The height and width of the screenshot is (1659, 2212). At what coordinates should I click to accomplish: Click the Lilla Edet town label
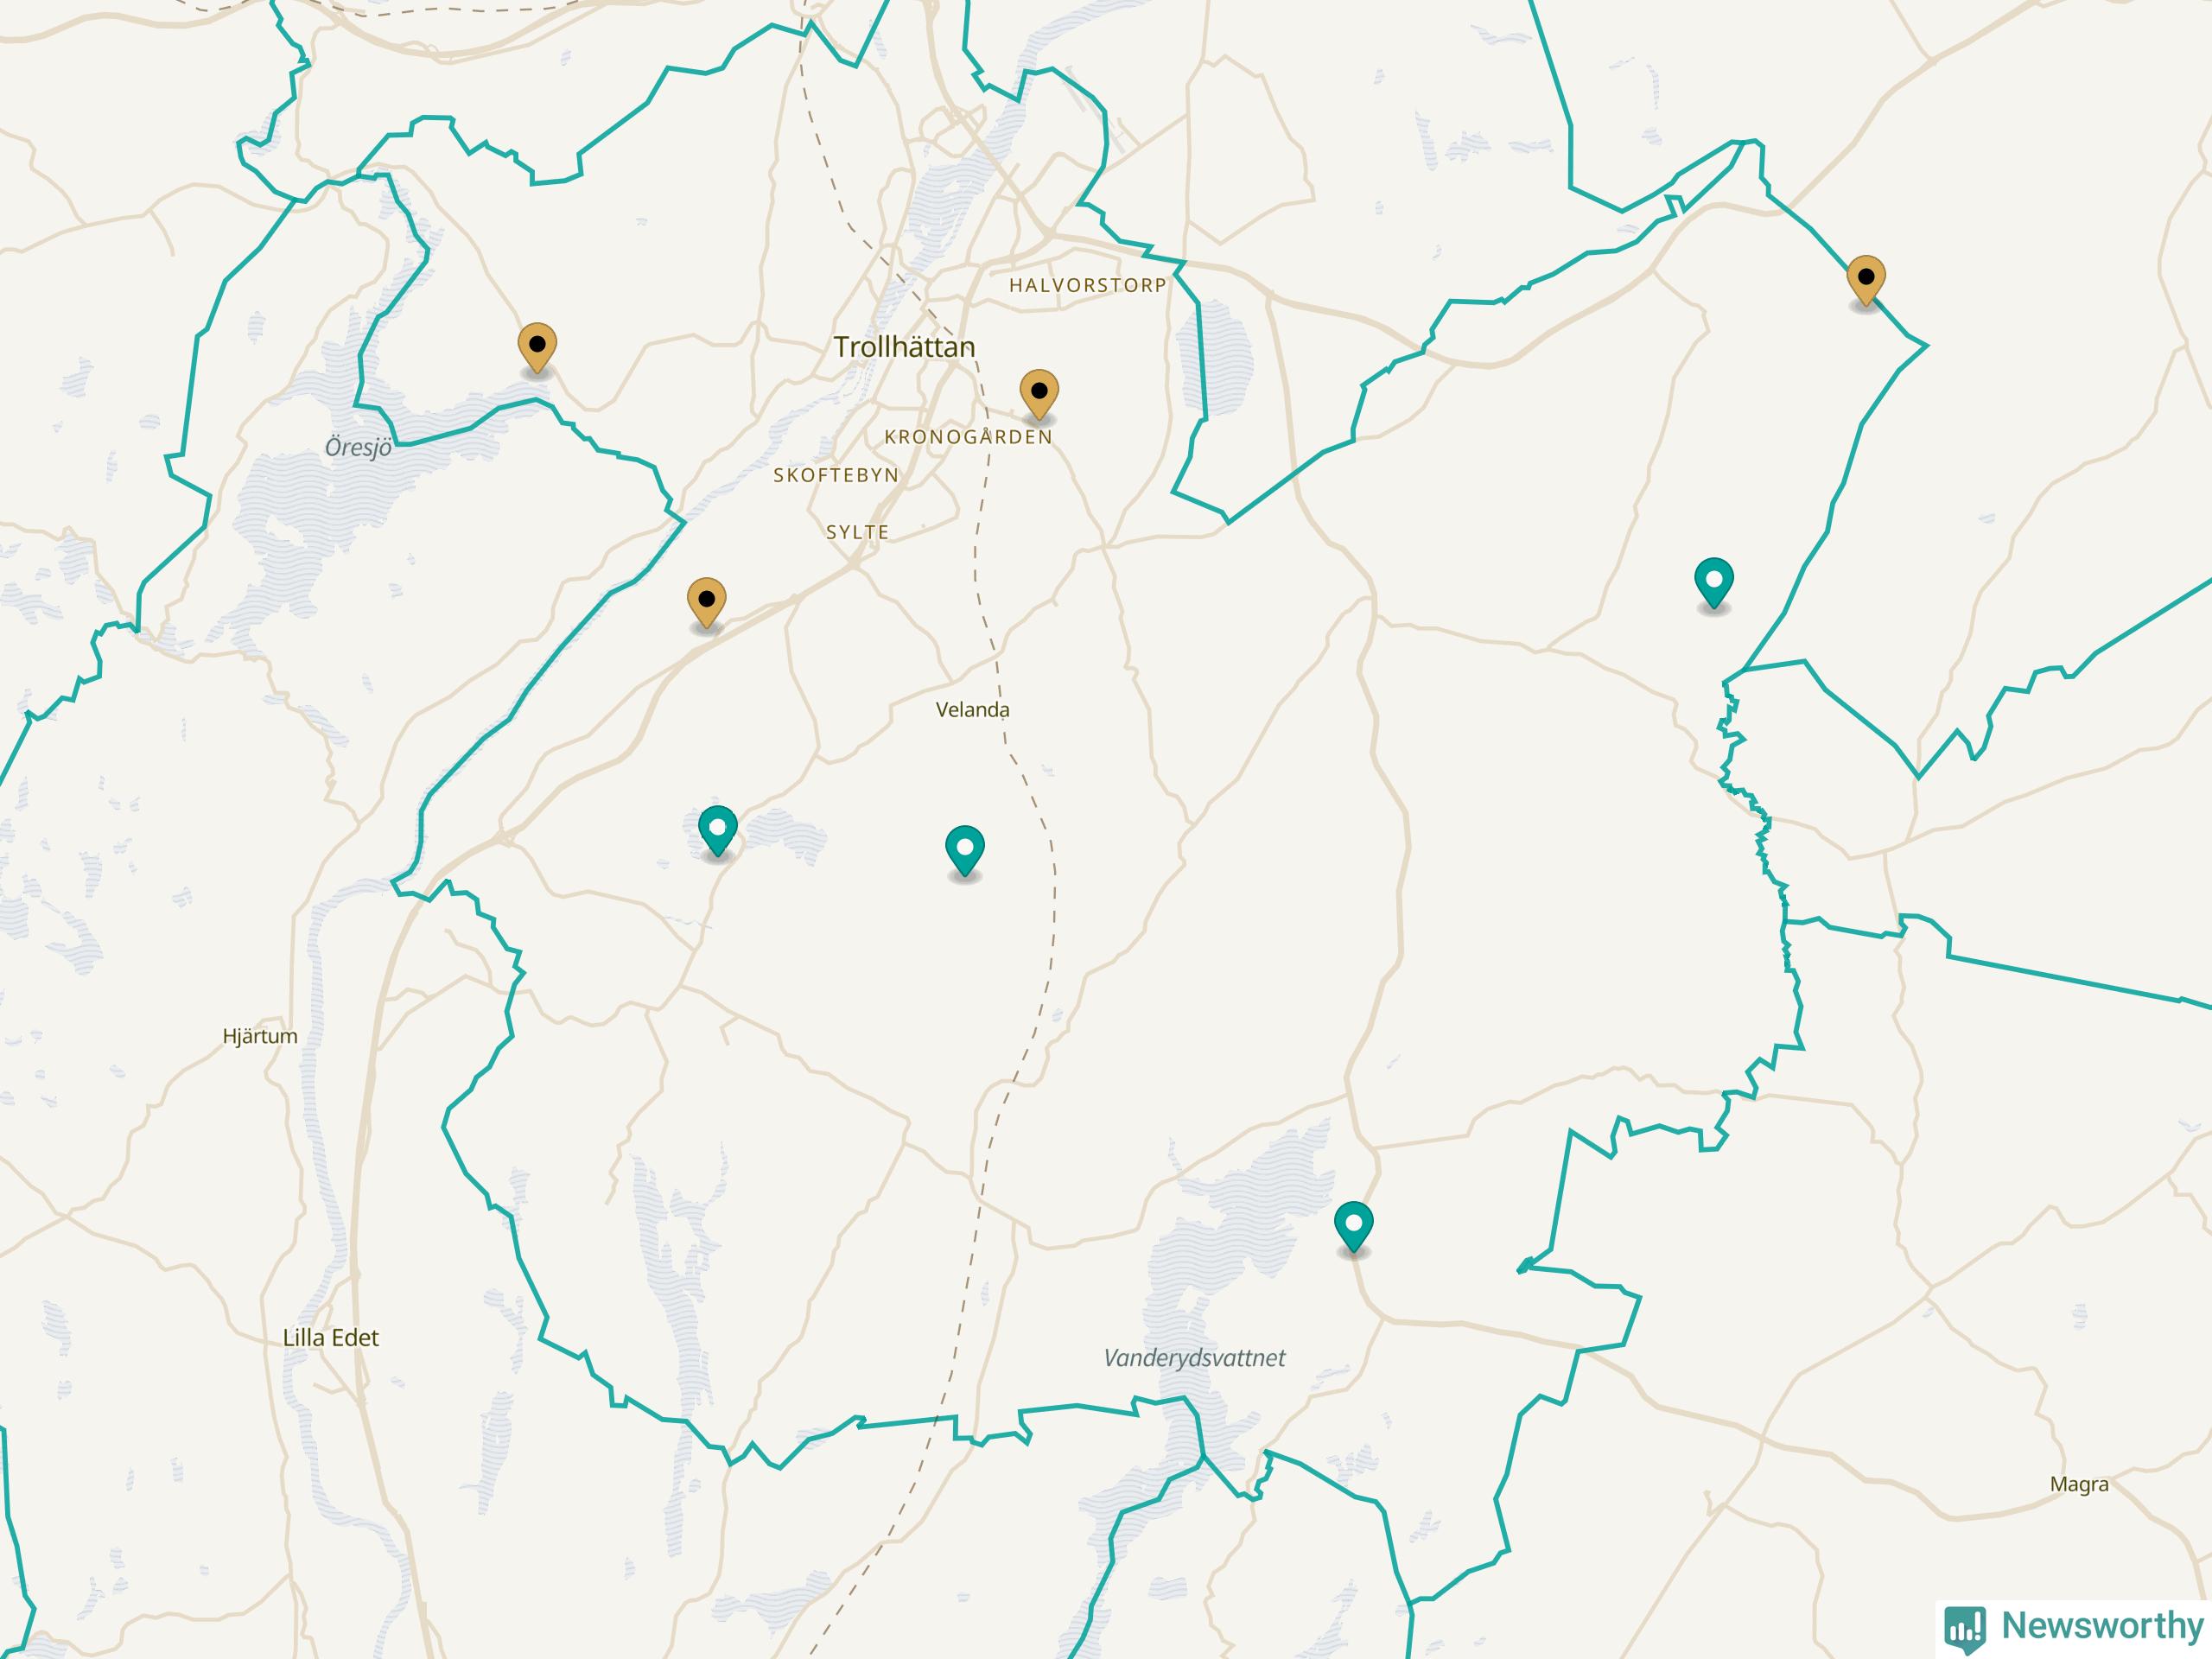point(331,1338)
